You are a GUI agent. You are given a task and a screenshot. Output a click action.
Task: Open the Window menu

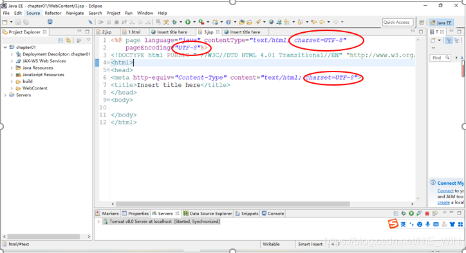click(145, 13)
